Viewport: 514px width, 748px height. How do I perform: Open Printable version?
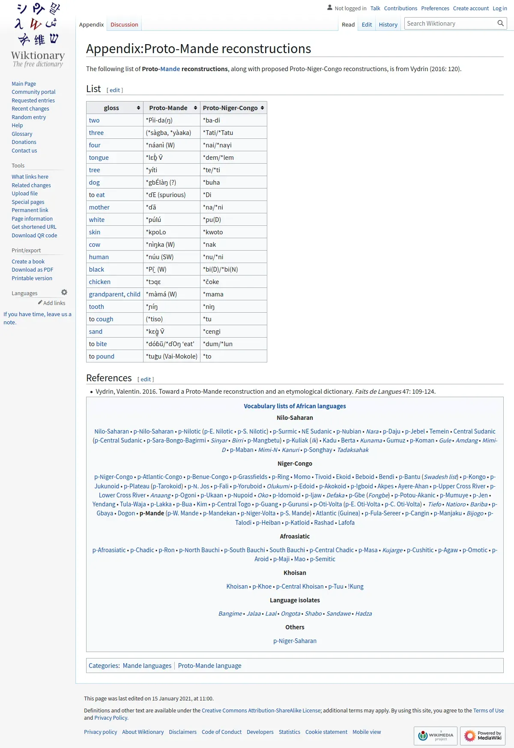(32, 278)
